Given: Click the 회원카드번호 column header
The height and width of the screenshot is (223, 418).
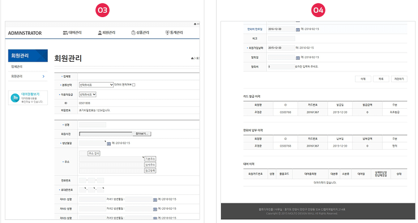Looking at the screenshot, I should coord(255,174).
